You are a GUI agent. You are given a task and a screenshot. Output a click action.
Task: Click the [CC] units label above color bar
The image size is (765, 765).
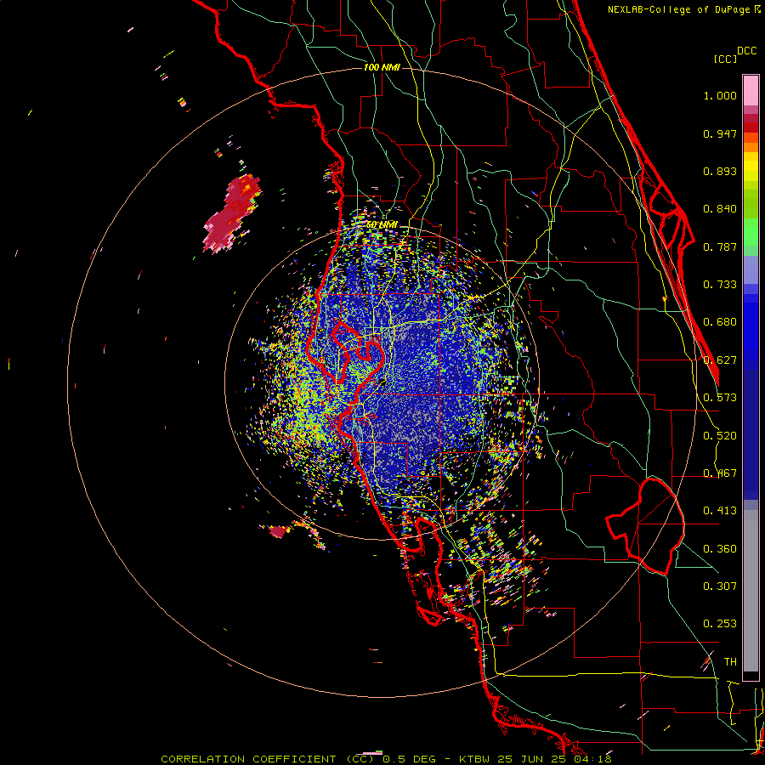725,59
